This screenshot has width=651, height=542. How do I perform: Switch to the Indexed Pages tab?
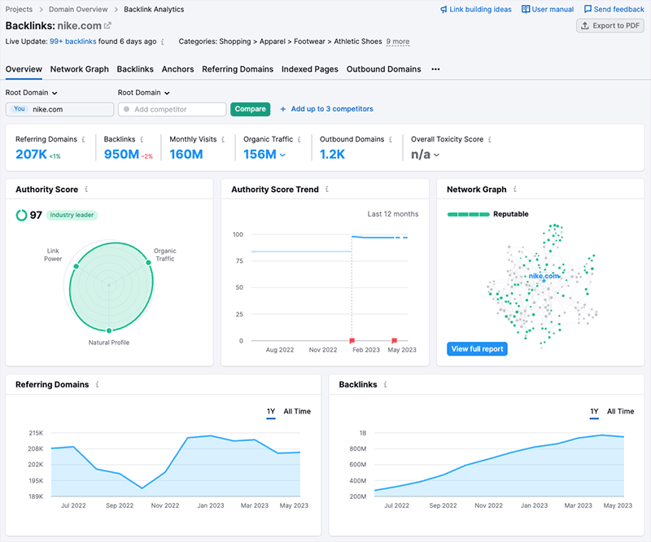tap(310, 69)
